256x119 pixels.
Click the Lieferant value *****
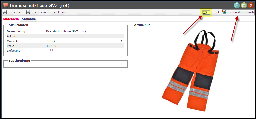point(50,50)
